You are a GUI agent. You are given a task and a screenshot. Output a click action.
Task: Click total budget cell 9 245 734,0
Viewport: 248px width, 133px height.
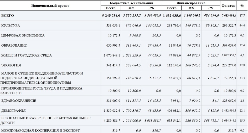(111, 16)
